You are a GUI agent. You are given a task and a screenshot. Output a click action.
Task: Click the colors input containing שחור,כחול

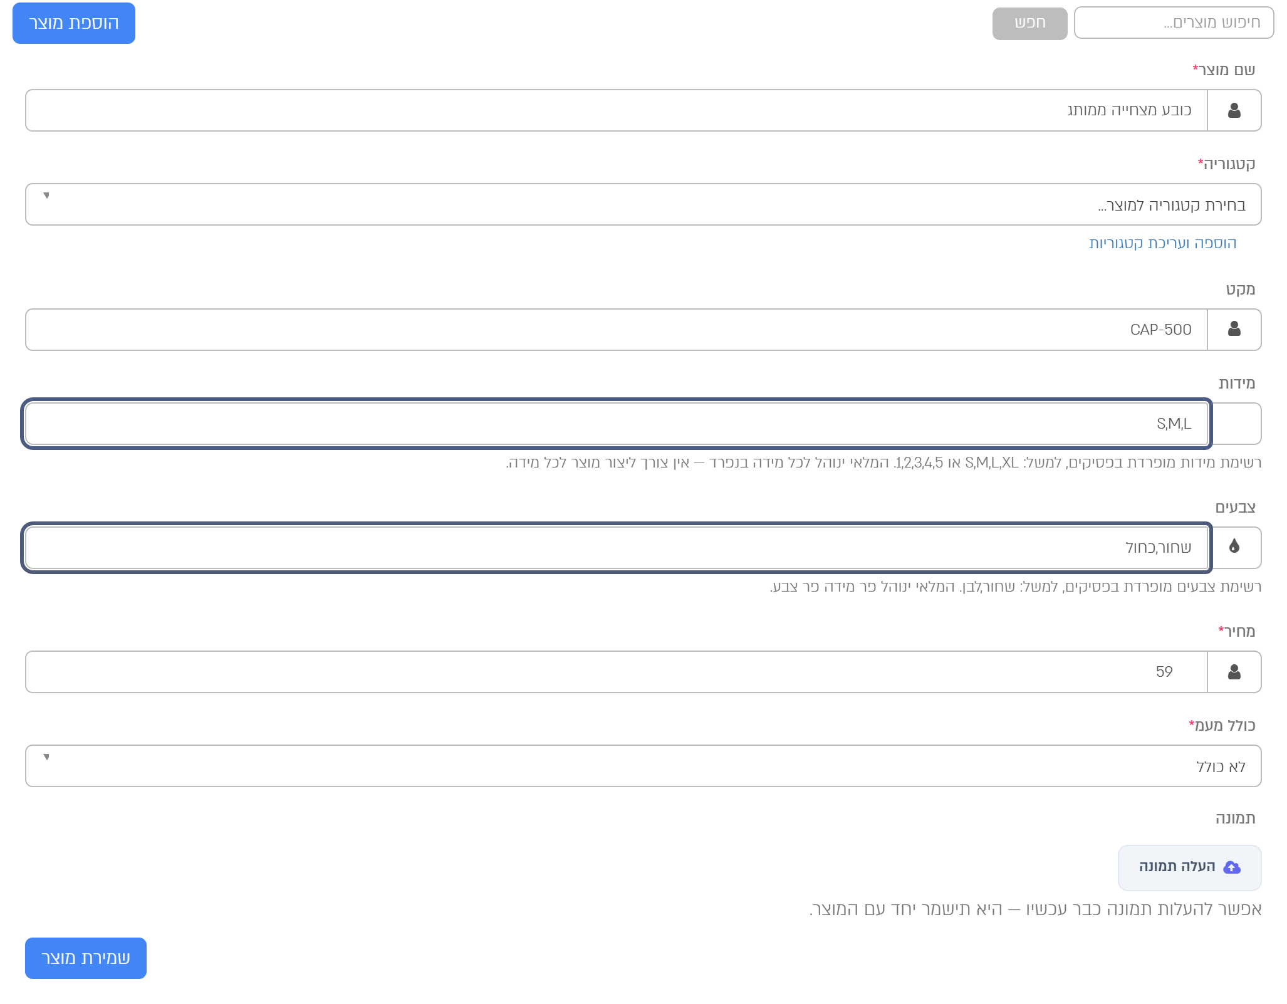pyautogui.click(x=617, y=548)
